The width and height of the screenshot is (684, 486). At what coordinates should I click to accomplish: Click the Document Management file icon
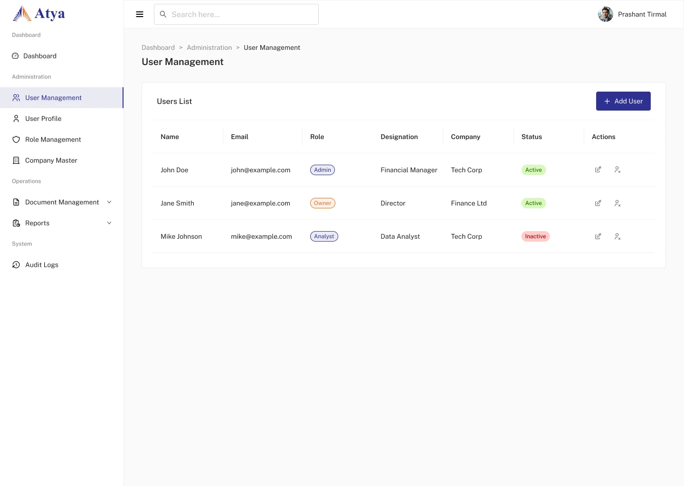[x=16, y=202]
